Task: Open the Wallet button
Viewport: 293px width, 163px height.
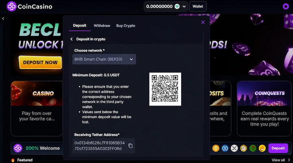Action: (x=198, y=7)
